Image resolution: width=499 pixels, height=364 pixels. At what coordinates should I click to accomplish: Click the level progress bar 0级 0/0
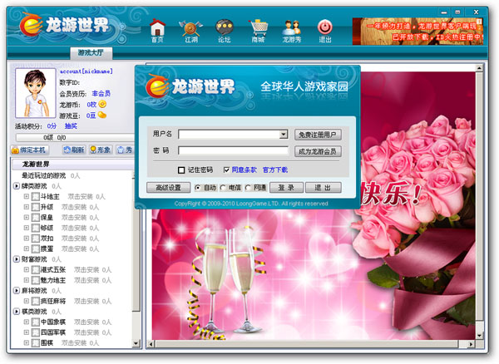coord(75,137)
